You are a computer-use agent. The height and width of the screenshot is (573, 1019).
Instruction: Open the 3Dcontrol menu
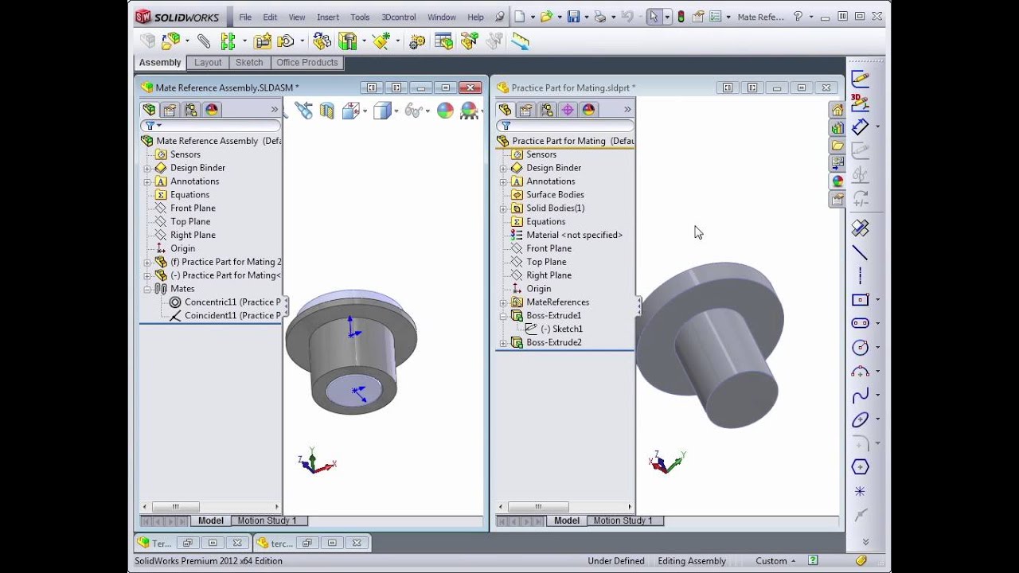(x=399, y=17)
